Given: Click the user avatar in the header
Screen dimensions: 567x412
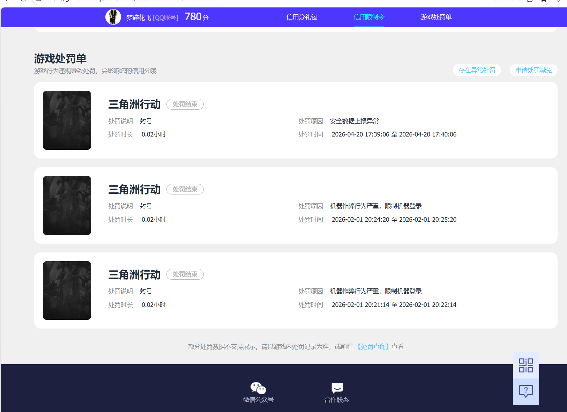Looking at the screenshot, I should [x=113, y=17].
